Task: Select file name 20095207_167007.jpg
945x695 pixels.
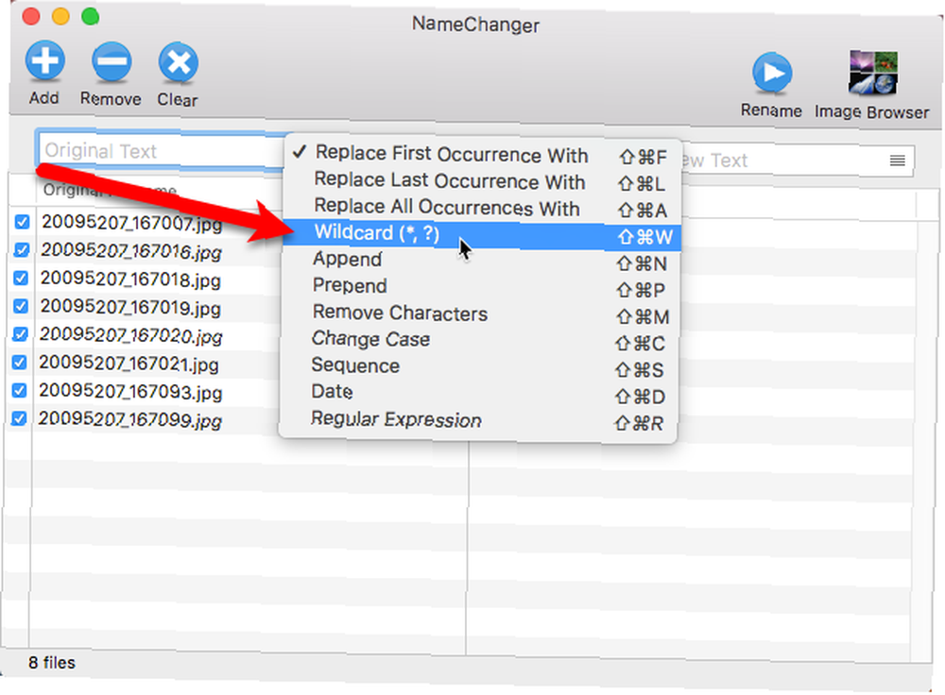Action: 132,223
